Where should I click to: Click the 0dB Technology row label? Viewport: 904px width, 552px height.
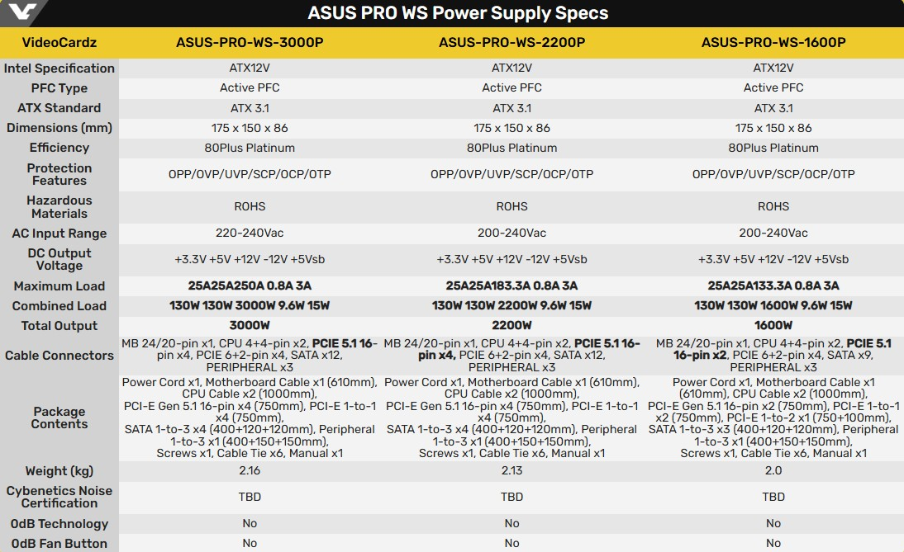pos(59,524)
